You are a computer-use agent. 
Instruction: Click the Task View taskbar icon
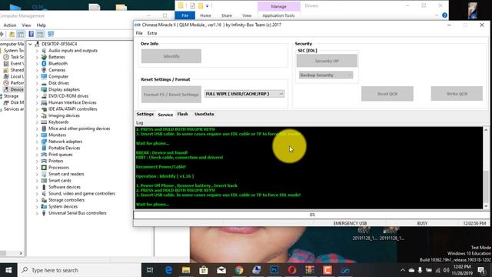point(151,270)
